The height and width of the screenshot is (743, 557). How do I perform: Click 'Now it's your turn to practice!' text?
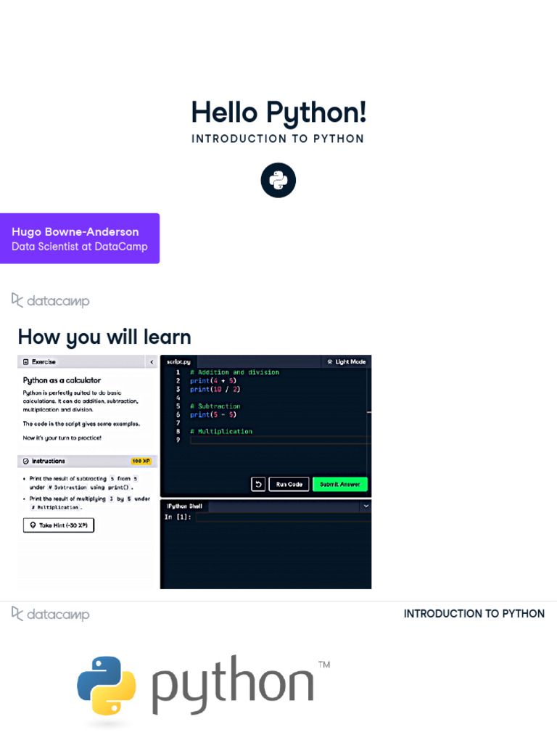tap(62, 438)
